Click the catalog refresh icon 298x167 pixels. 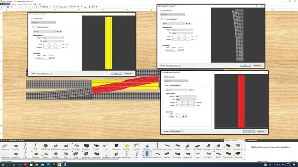[x=222, y=141]
